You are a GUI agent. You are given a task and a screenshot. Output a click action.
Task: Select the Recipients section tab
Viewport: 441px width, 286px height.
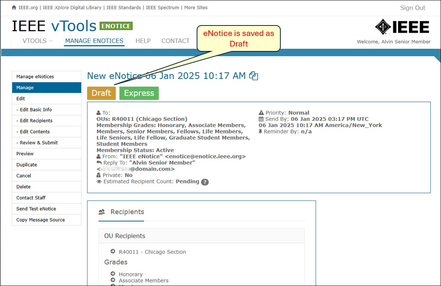point(121,212)
